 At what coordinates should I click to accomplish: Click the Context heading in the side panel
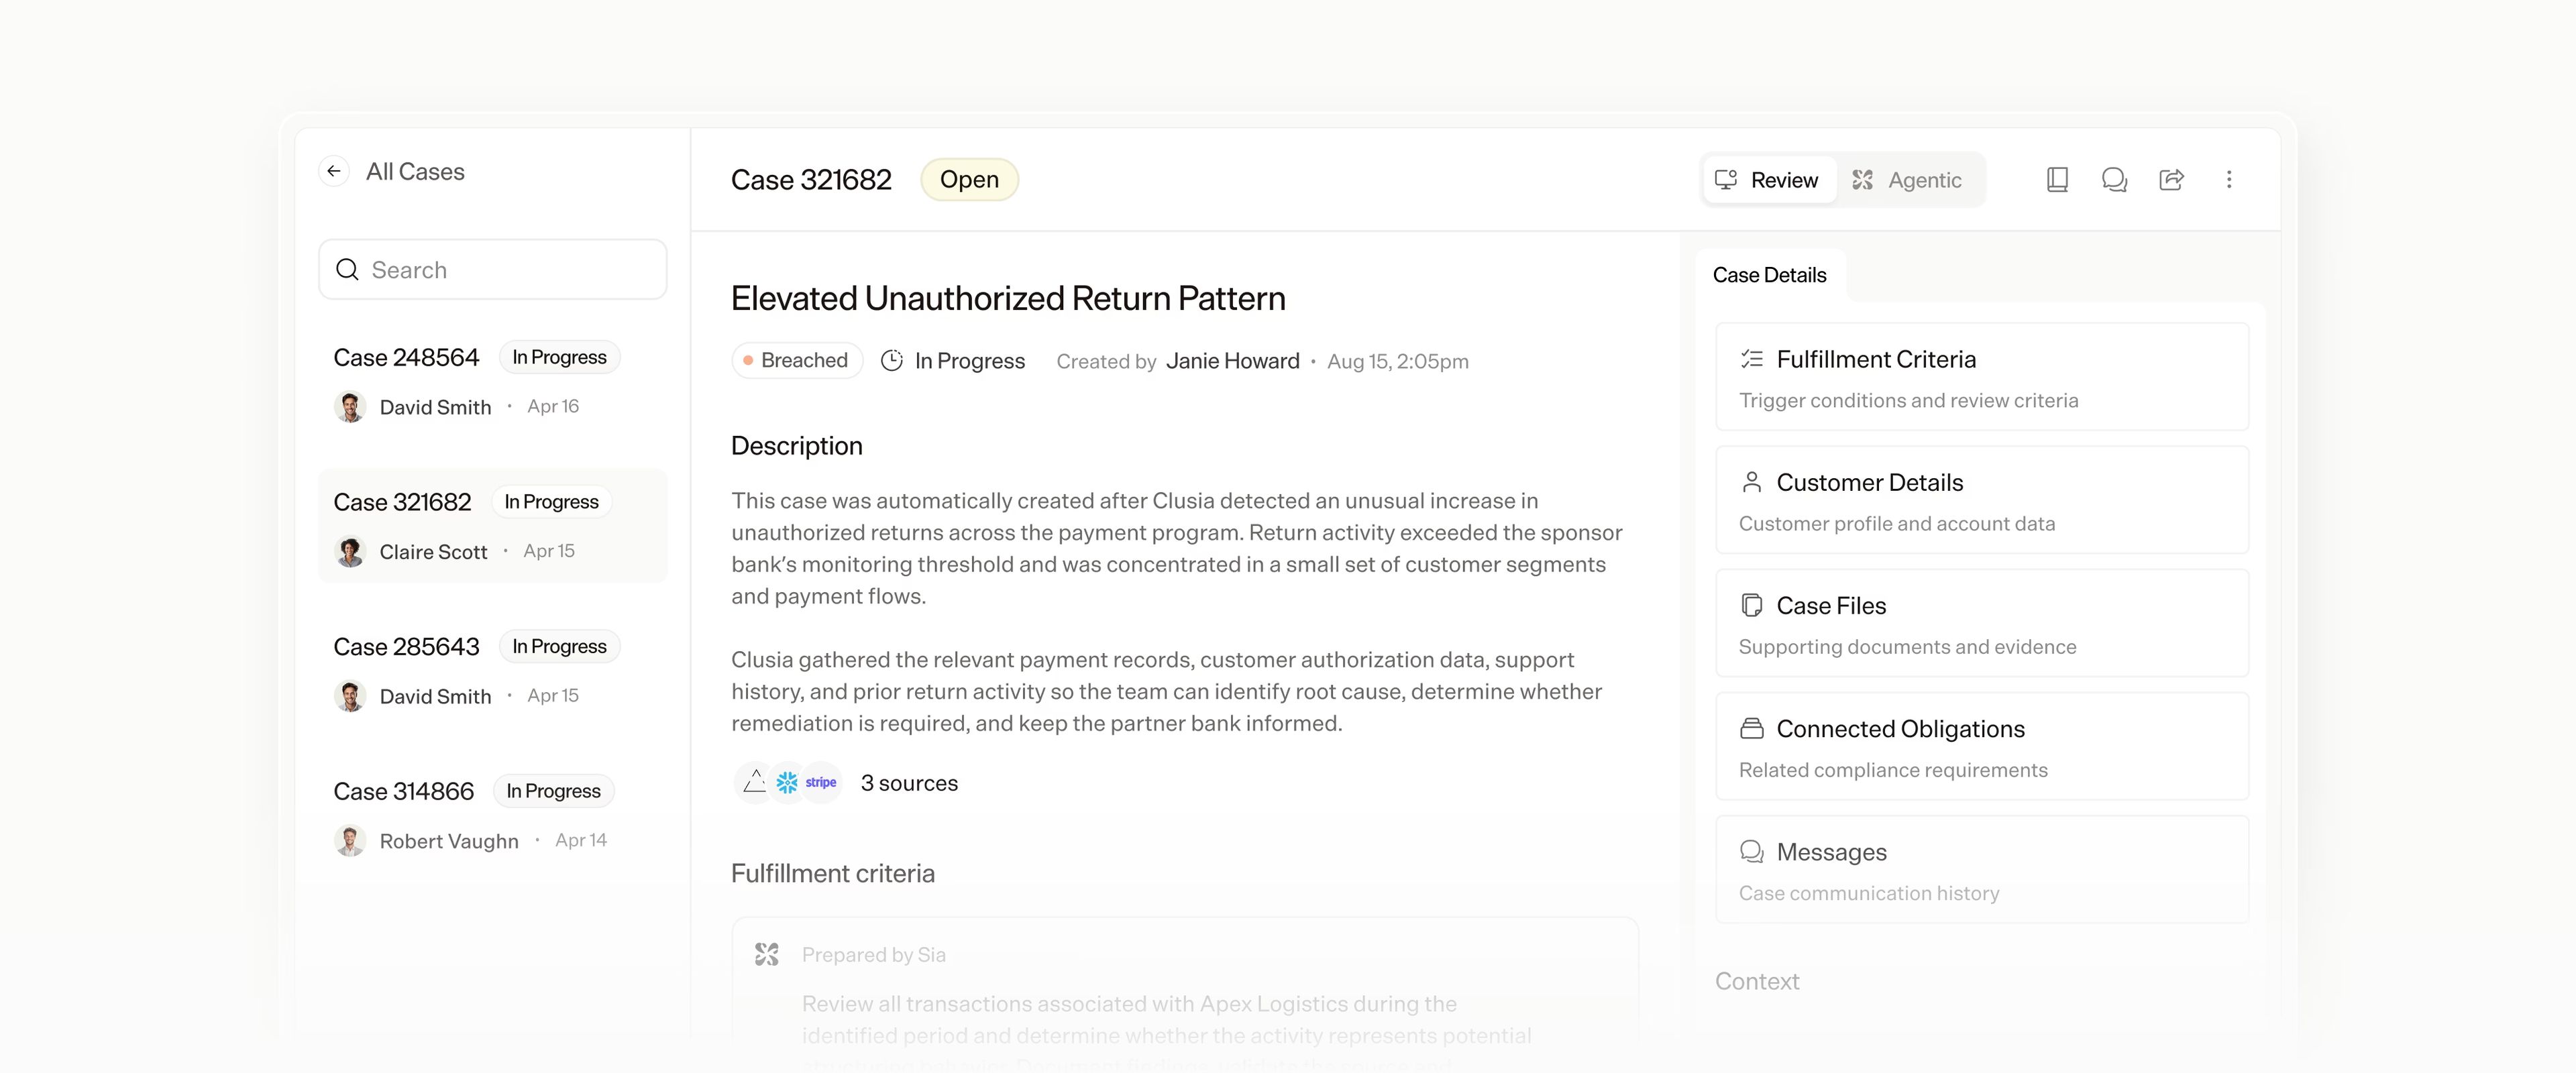point(1757,981)
